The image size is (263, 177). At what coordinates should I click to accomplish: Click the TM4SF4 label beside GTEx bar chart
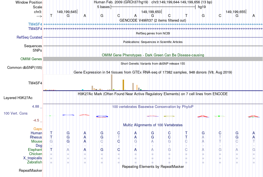click(x=35, y=83)
